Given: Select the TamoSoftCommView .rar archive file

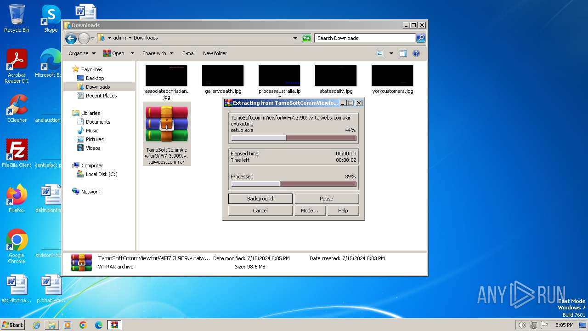Looking at the screenshot, I should (167, 134).
